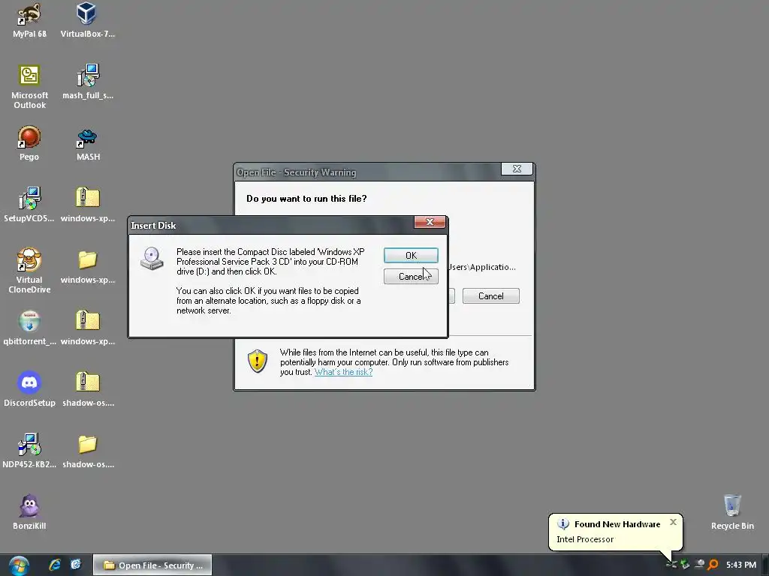The width and height of the screenshot is (769, 576).
Task: Click Cancel in the Security Warning window
Action: pos(490,295)
